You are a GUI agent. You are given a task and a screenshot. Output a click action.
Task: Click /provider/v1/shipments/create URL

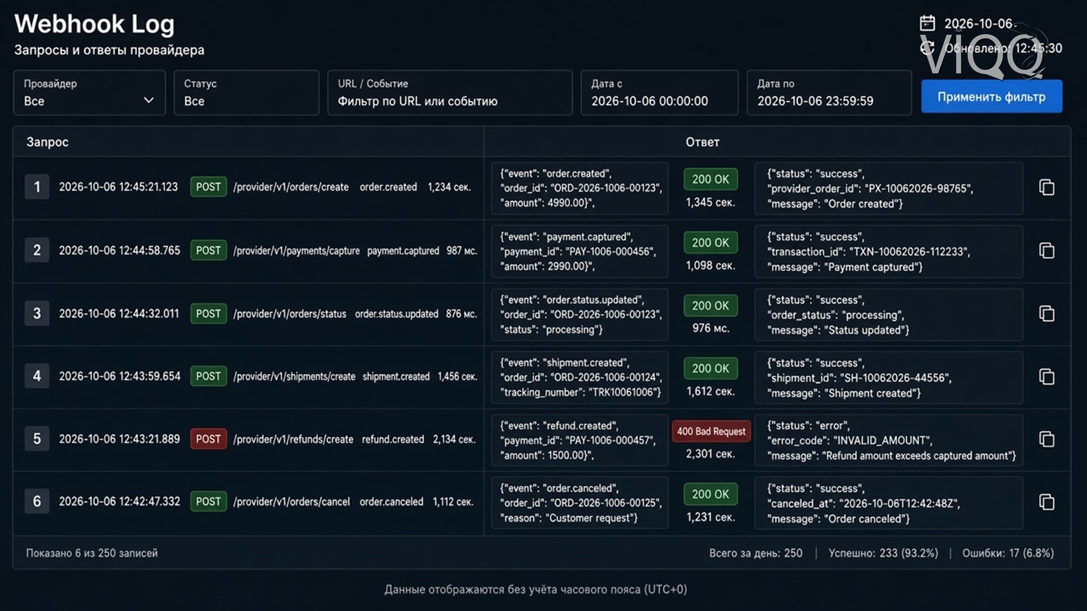tap(294, 376)
